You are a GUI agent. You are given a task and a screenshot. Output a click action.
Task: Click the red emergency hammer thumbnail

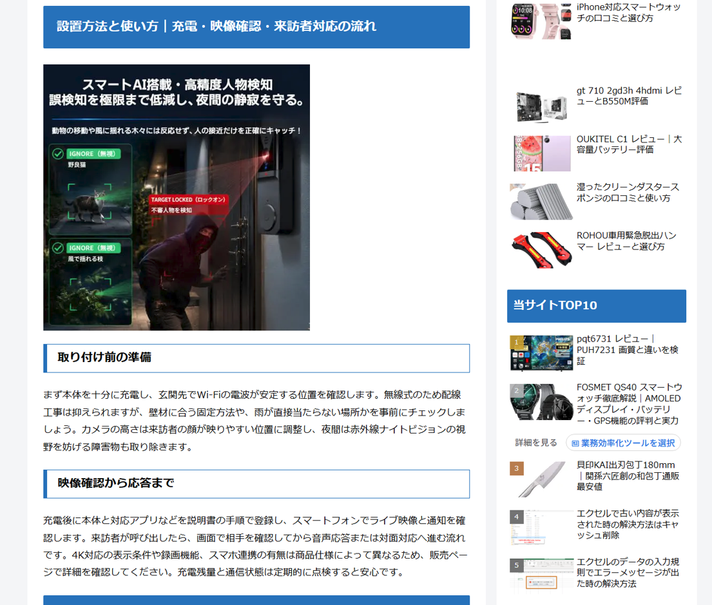pyautogui.click(x=541, y=249)
